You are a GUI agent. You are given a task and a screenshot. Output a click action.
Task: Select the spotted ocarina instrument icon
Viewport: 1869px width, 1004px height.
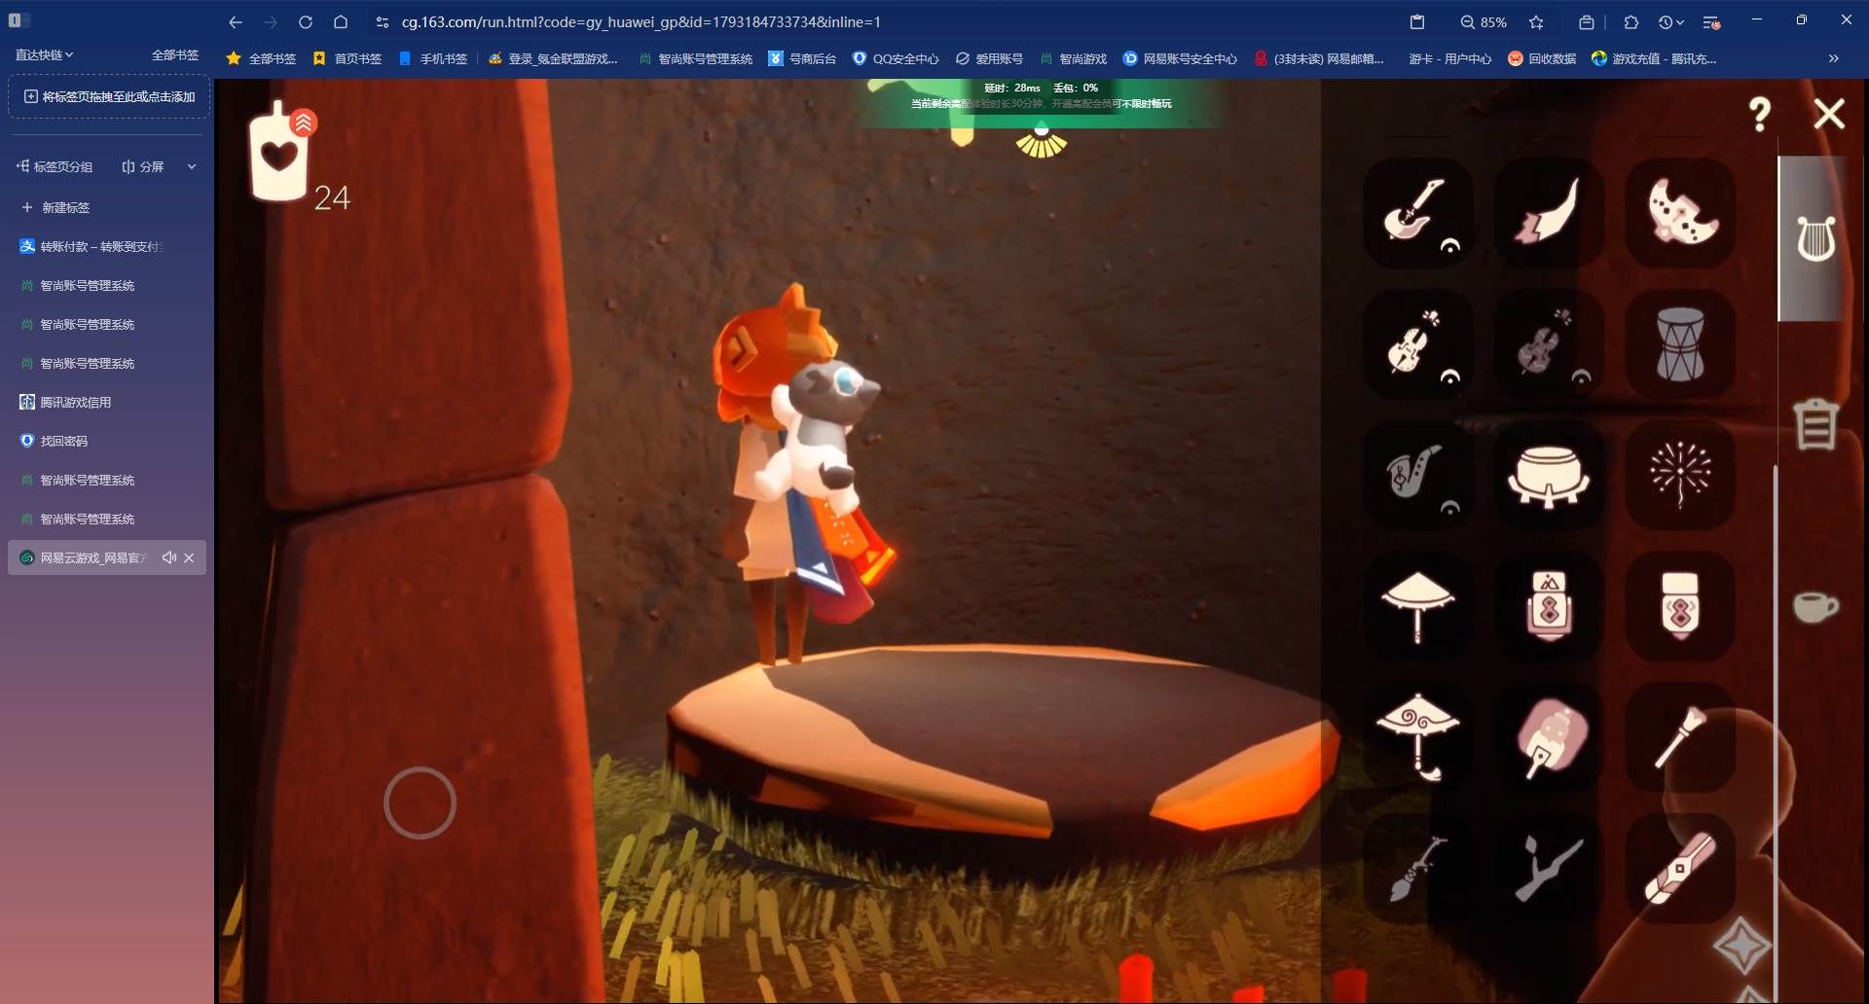[x=1680, y=211]
